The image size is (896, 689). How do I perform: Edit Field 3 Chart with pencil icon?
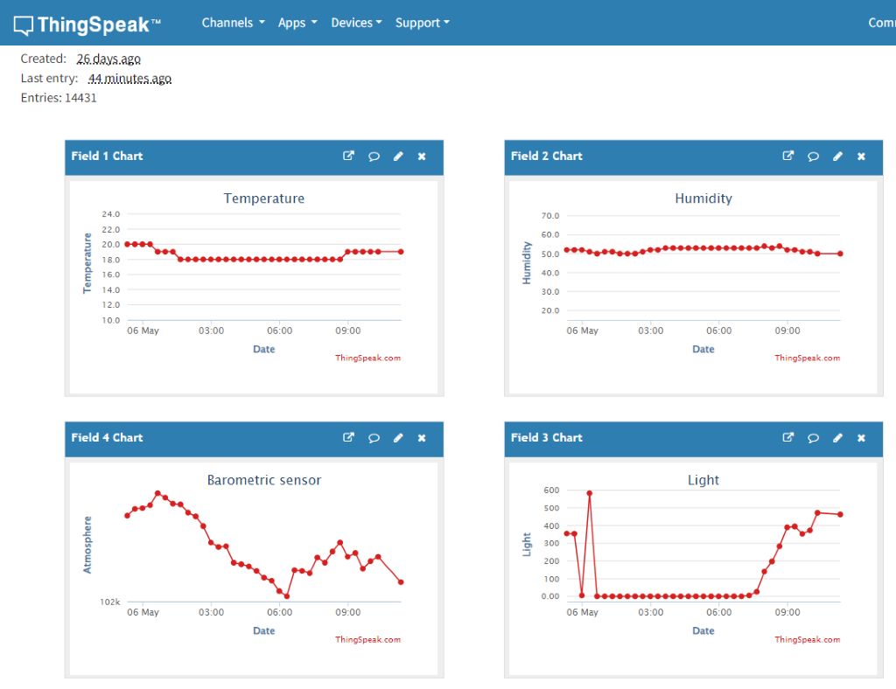pos(837,438)
